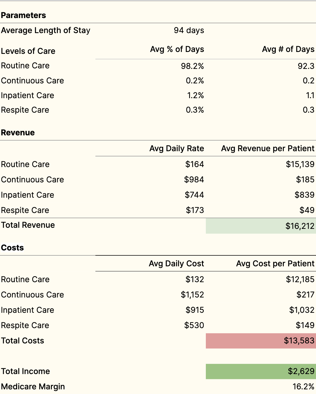The image size is (316, 394).
Task: Select Inpatient Care daily cost $915
Action: (195, 310)
